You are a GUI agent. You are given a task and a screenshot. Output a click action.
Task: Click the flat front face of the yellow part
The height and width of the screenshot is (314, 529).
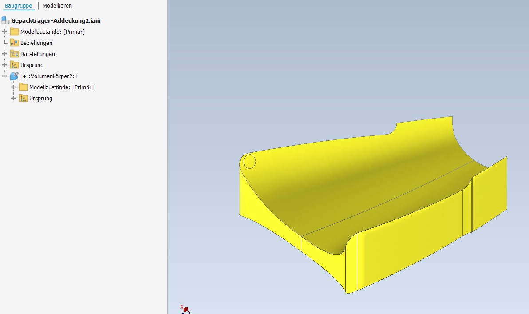(410, 240)
